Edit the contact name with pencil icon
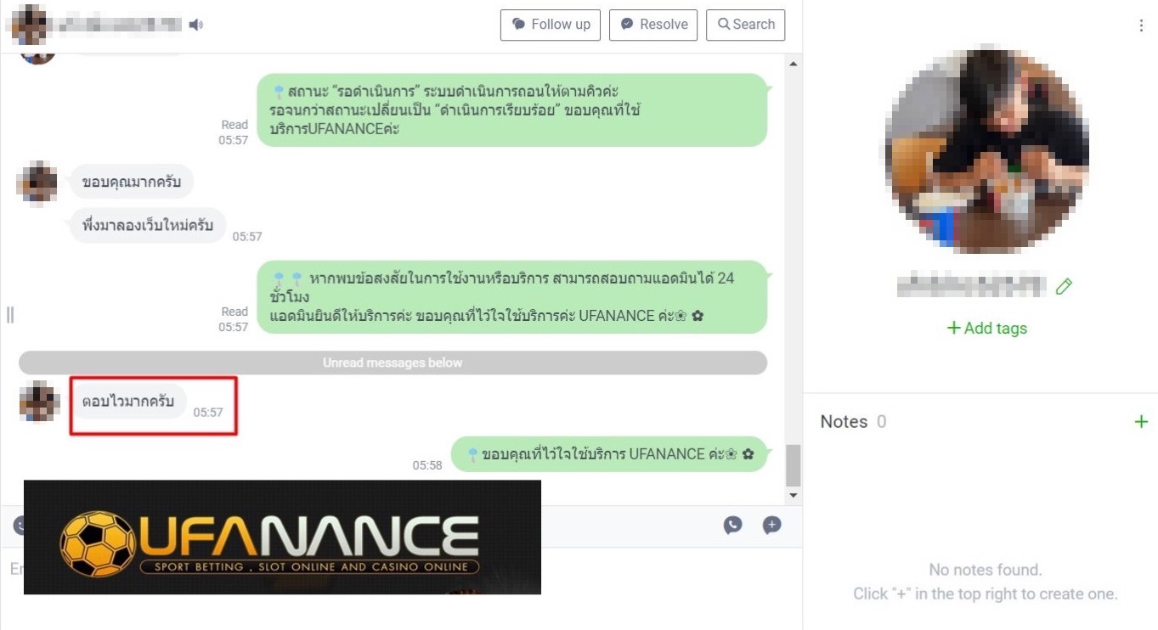Image resolution: width=1158 pixels, height=630 pixels. tap(1064, 286)
